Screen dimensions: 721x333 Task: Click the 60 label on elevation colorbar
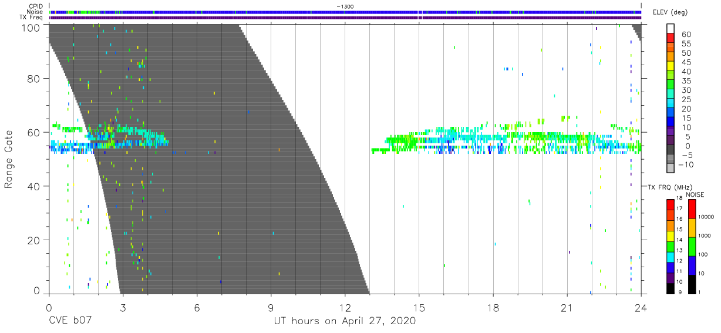pyautogui.click(x=686, y=35)
